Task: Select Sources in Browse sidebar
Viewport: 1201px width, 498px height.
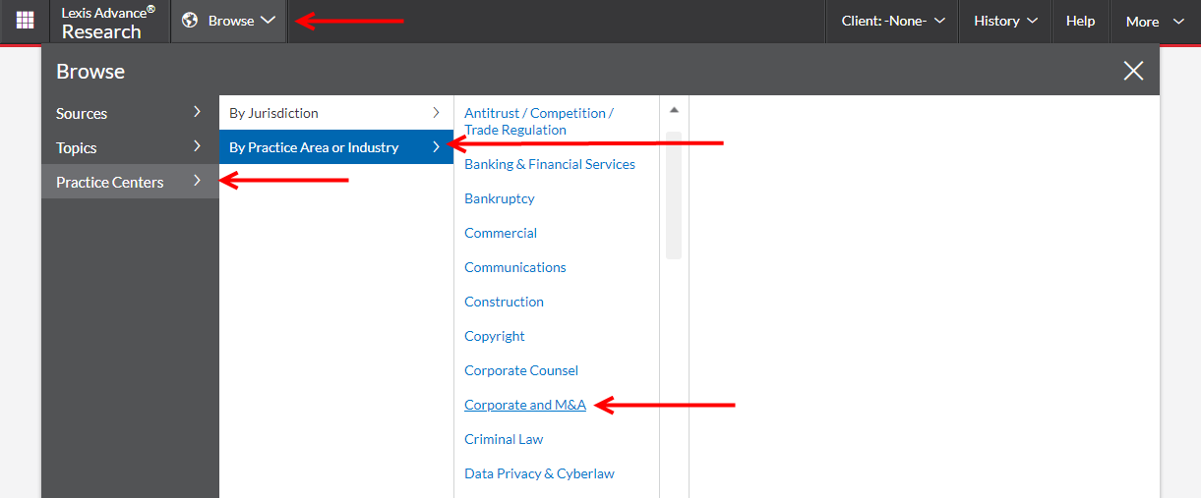Action: (x=130, y=113)
